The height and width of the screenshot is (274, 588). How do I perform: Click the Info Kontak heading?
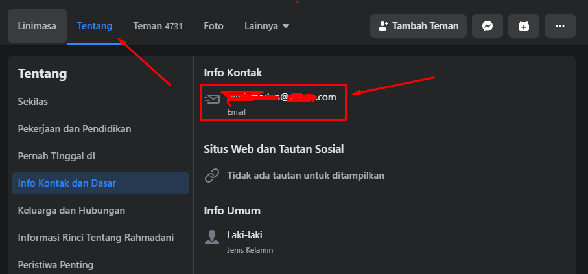point(233,73)
